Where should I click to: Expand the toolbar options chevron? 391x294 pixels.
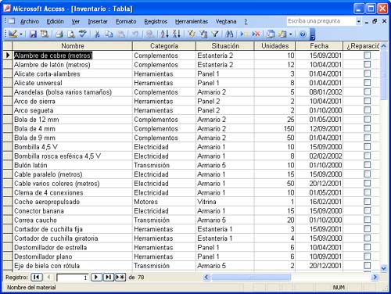313,34
